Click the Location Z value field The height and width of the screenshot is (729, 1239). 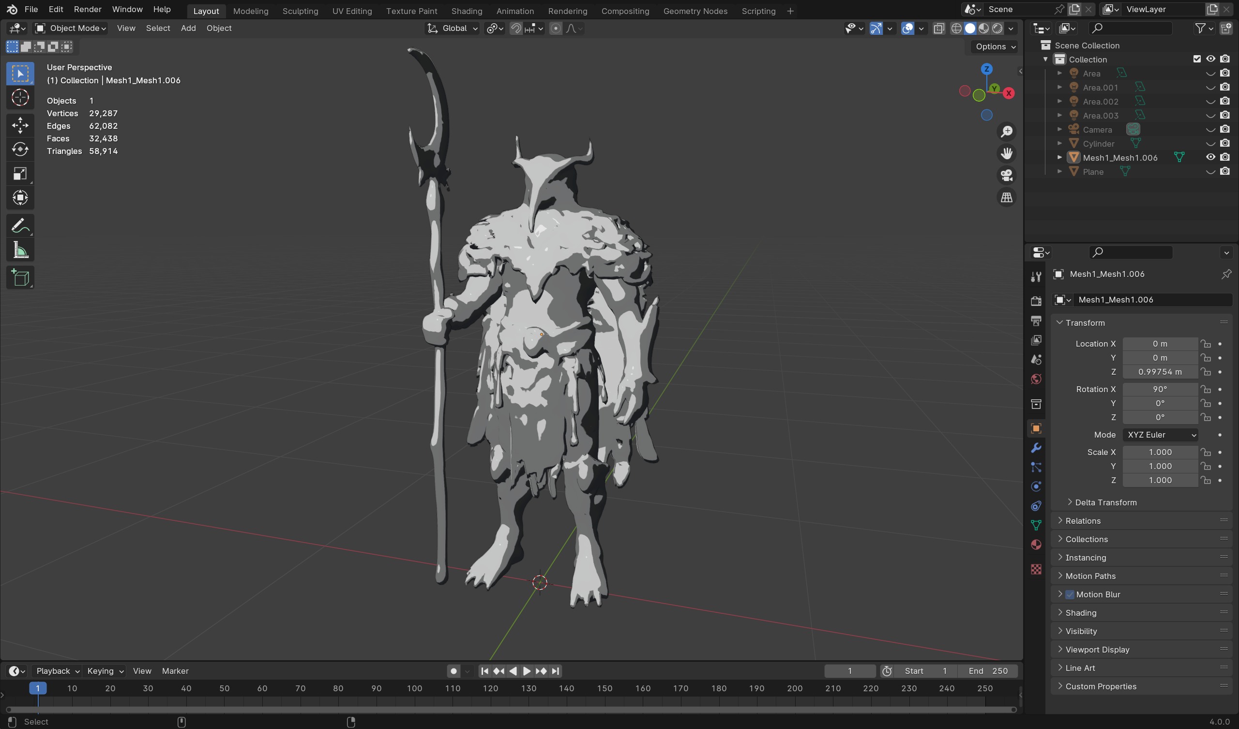pos(1160,372)
